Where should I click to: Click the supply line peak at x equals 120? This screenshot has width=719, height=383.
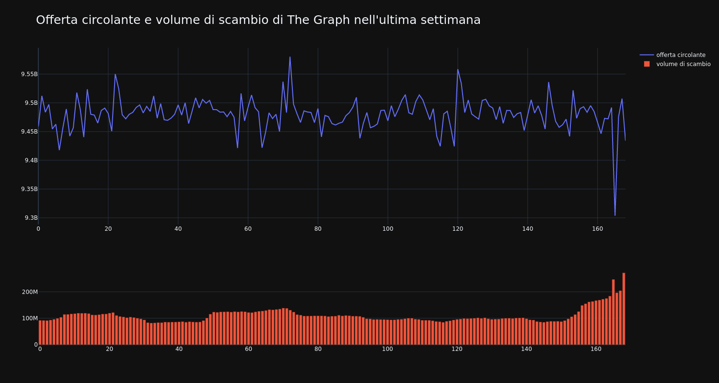click(x=458, y=69)
